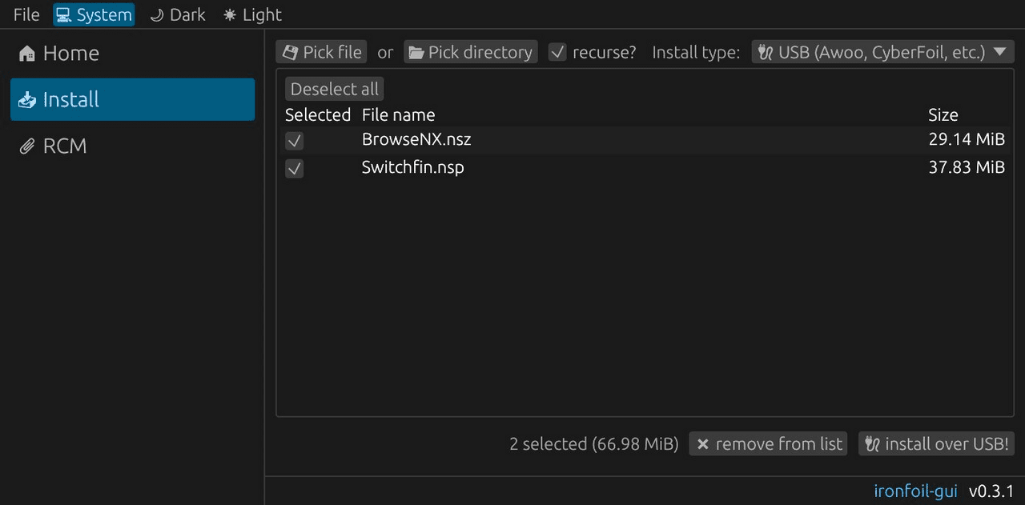The image size is (1025, 505).
Task: Click install over USB! button
Action: tap(936, 444)
